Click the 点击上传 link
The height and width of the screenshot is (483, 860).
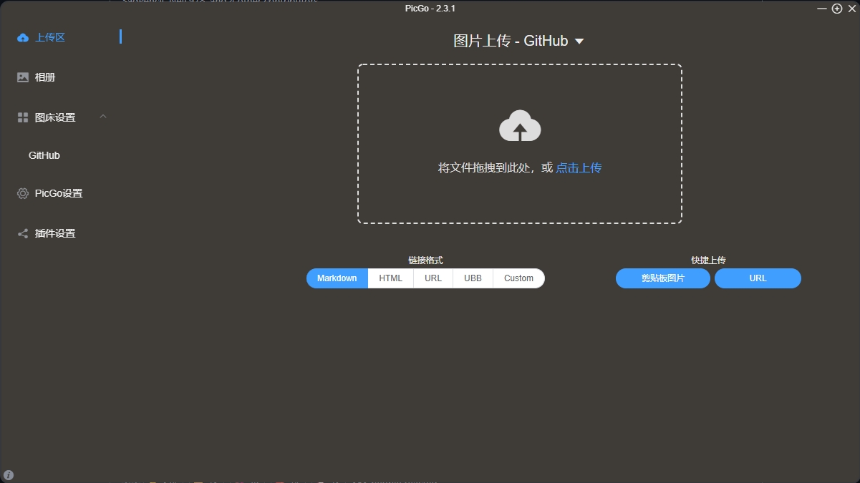(x=579, y=168)
